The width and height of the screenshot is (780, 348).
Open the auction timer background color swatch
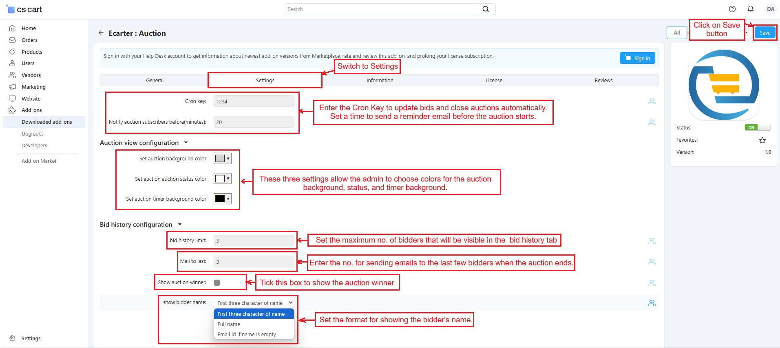tap(222, 199)
